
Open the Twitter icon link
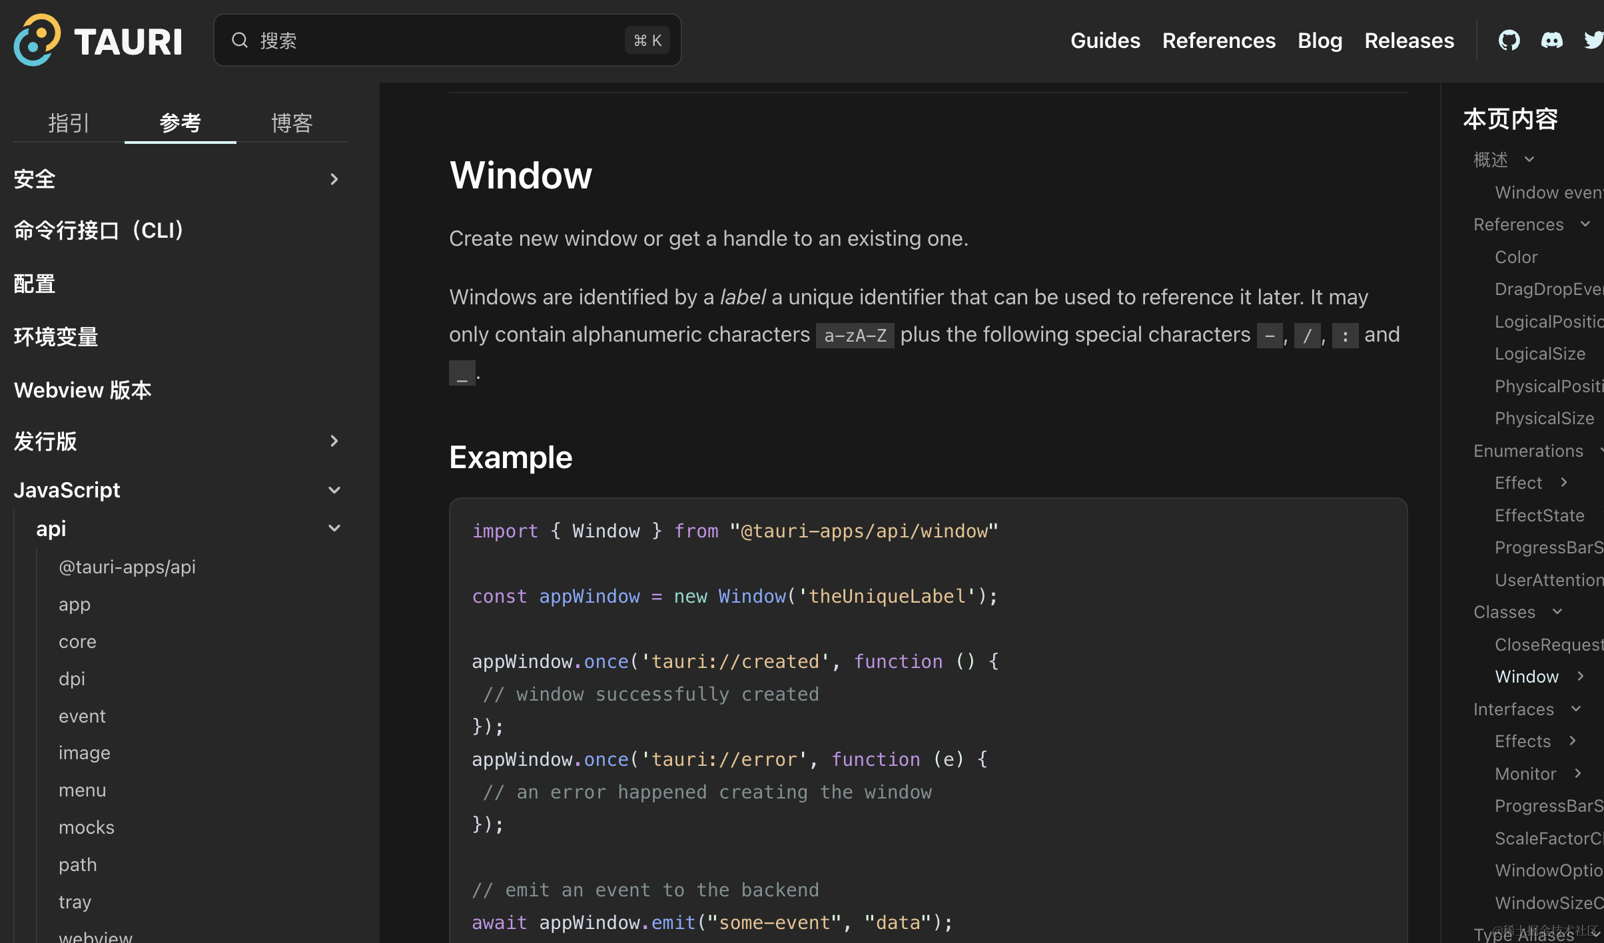click(x=1593, y=41)
